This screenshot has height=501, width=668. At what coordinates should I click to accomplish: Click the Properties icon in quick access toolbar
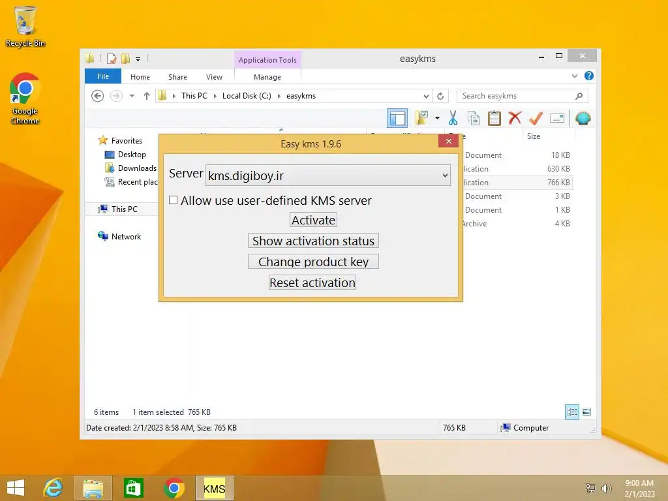112,59
